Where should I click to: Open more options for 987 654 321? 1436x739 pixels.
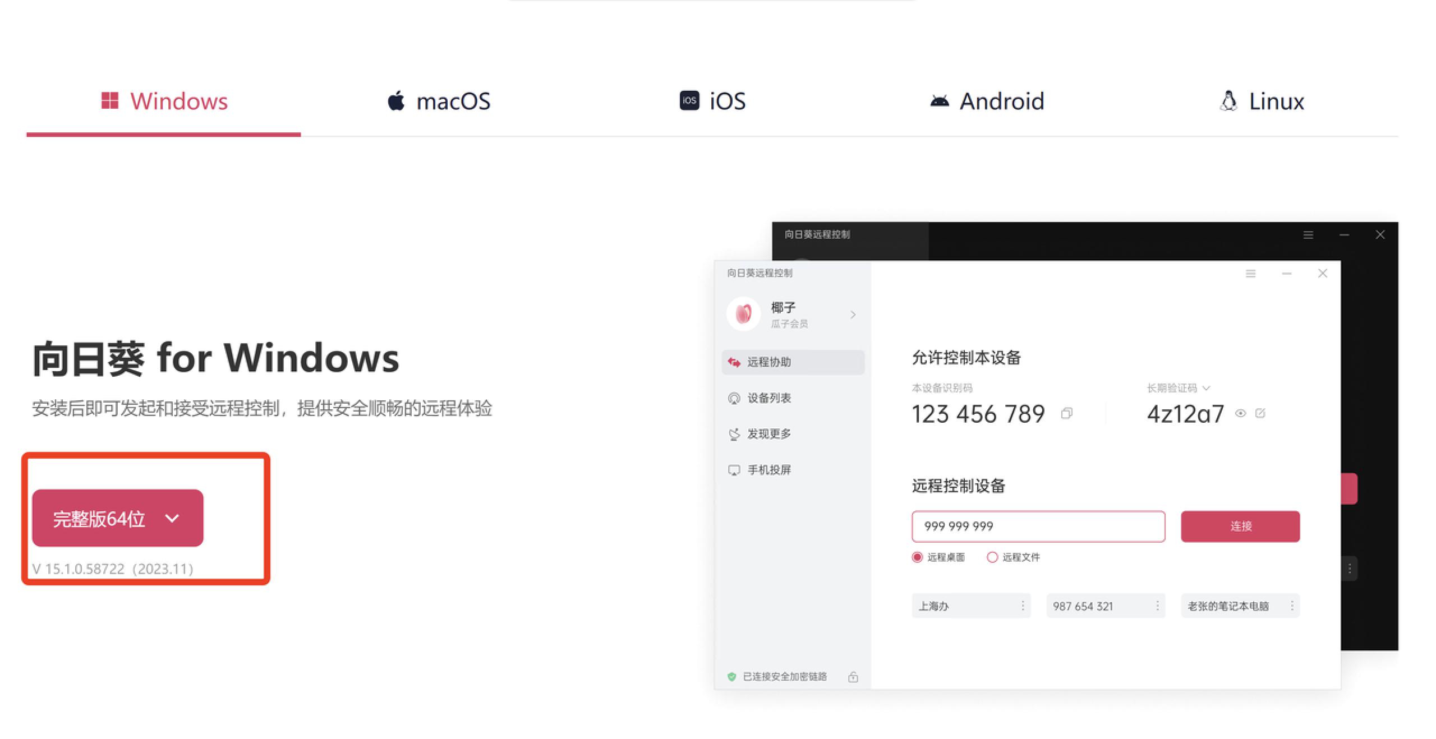point(1157,606)
